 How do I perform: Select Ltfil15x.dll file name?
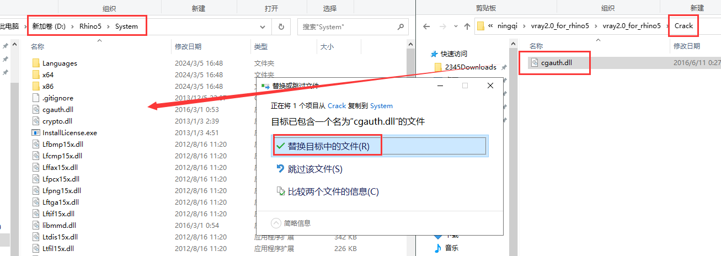[x=58, y=248]
